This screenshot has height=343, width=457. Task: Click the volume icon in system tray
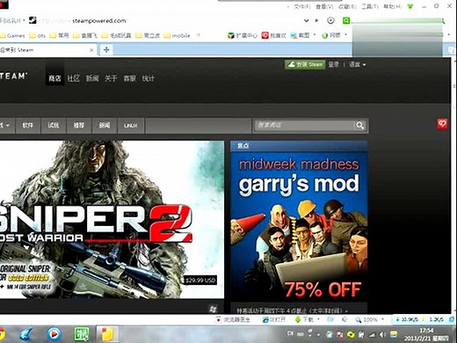pos(382,334)
